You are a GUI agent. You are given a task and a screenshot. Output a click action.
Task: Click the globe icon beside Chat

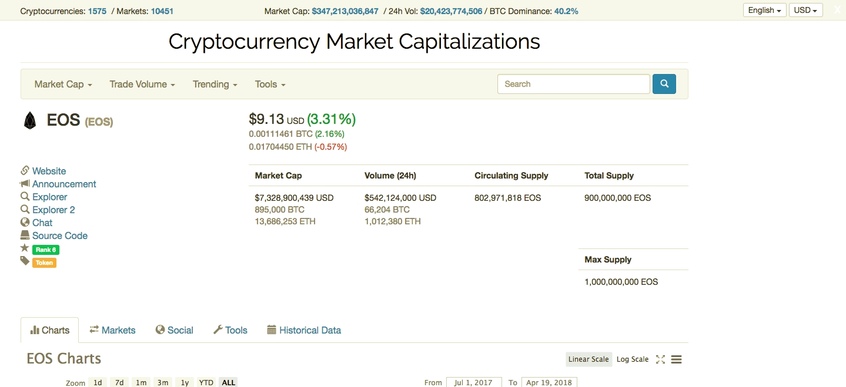25,222
